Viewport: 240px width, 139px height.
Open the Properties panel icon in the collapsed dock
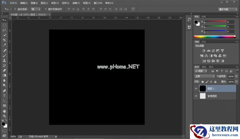click(189, 27)
